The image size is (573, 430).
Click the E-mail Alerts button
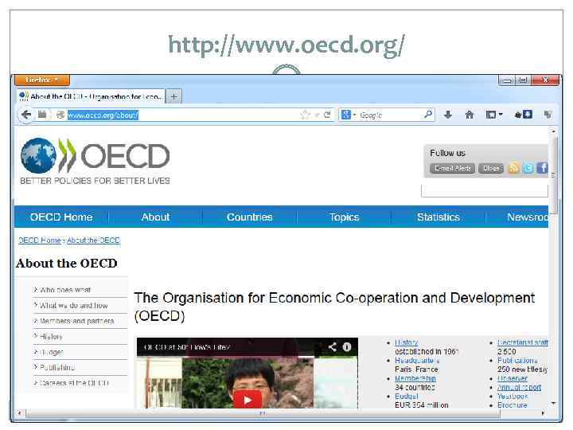point(452,168)
